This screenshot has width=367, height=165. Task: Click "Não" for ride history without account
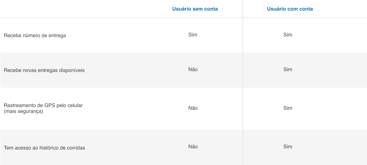click(193, 147)
